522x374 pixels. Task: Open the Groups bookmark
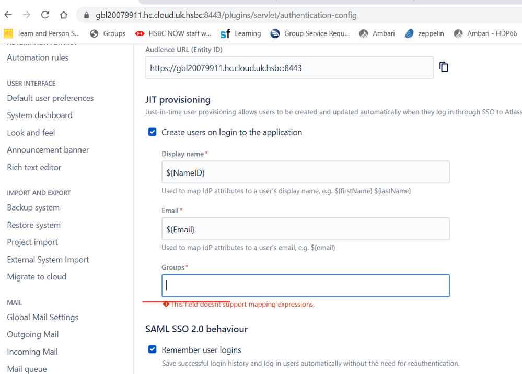pos(108,33)
